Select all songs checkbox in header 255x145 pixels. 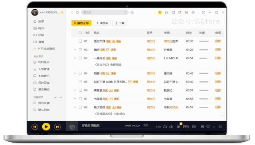click(x=80, y=33)
